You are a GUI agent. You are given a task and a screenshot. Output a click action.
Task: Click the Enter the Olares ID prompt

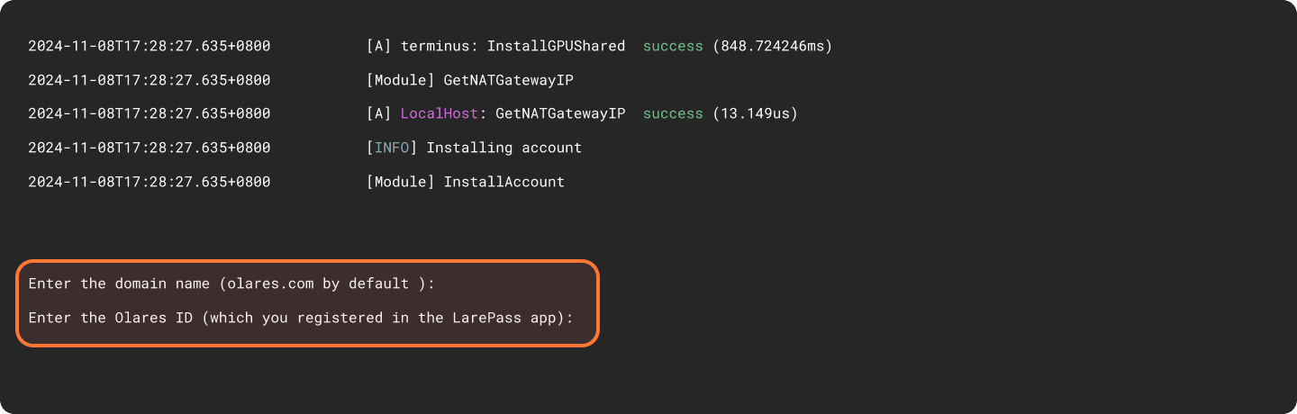pos(301,318)
